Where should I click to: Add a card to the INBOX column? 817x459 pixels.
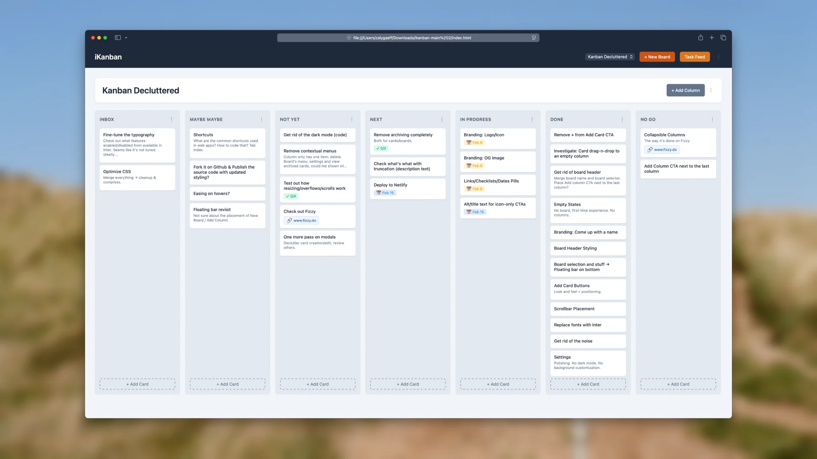137,384
